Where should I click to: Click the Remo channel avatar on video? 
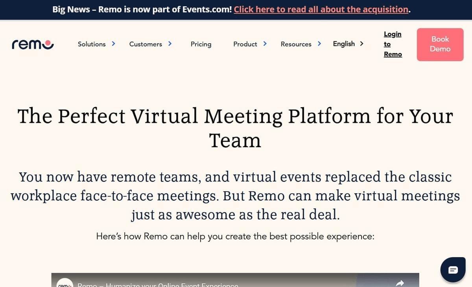pyautogui.click(x=65, y=283)
